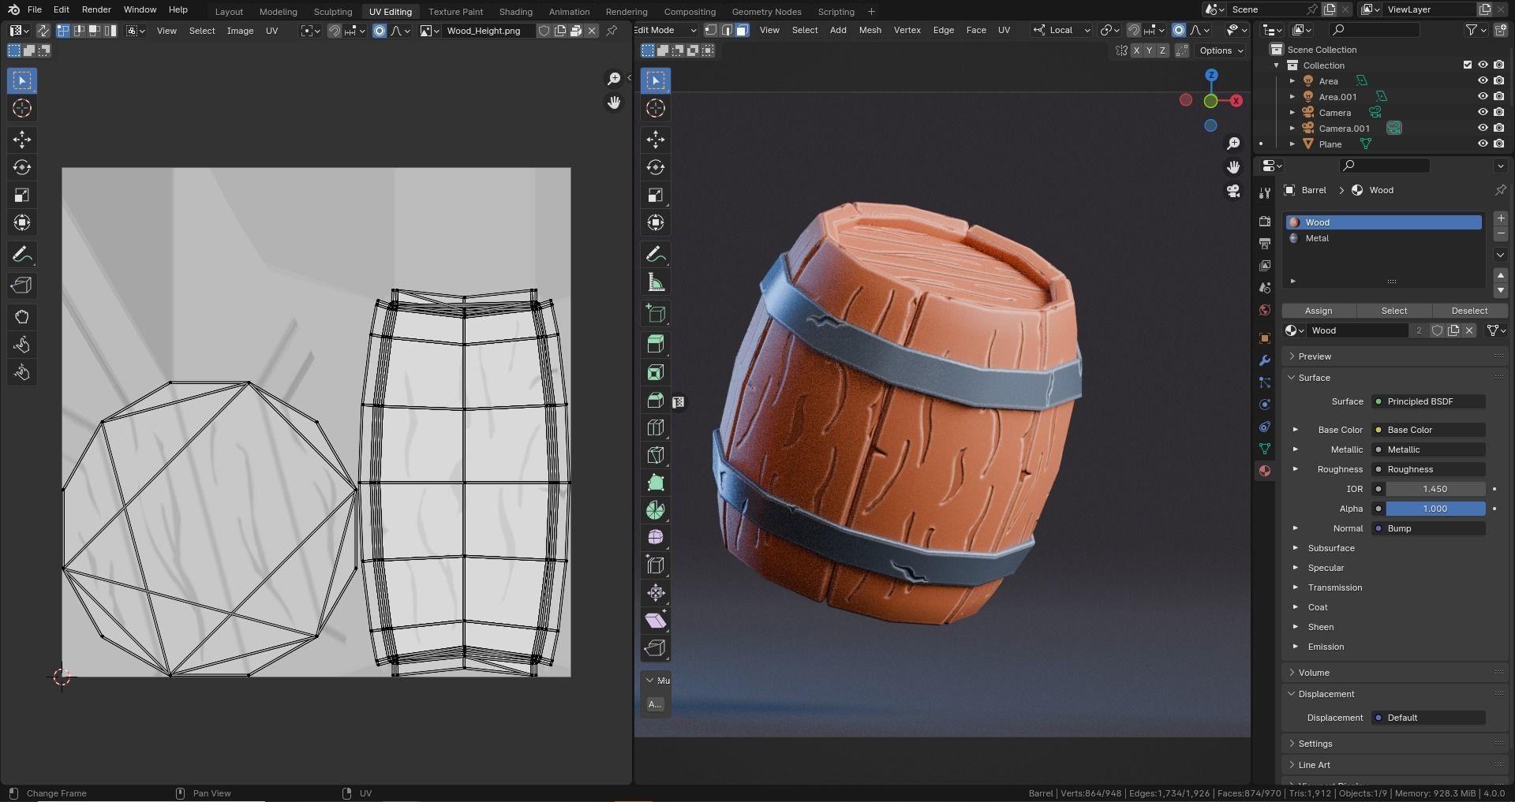Select the Edge Slide tool

coord(656,565)
